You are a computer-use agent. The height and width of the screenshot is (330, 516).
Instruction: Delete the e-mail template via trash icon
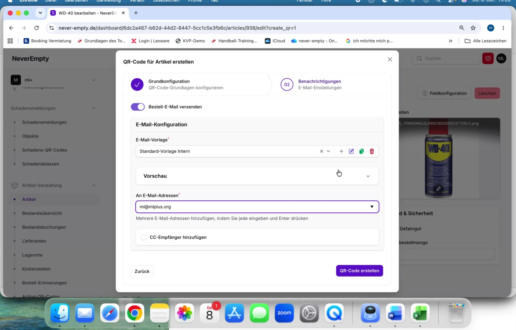(x=372, y=151)
